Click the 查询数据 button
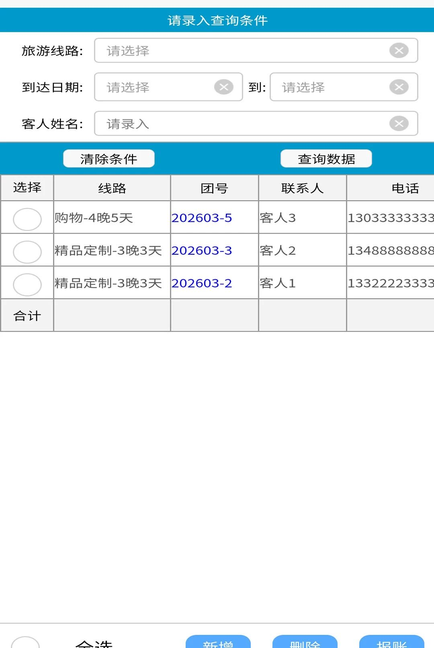Screen dimensions: 434x648 [326, 159]
